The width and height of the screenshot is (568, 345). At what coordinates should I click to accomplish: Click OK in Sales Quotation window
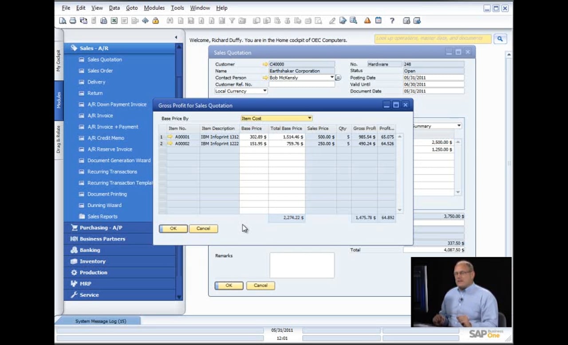229,286
